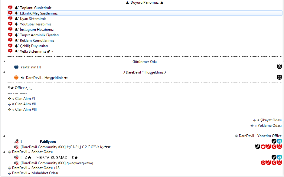The height and width of the screenshot is (177, 284).
Task: Click the red icon beside Toplantı Günlerimiz
Action: pos(10,8)
